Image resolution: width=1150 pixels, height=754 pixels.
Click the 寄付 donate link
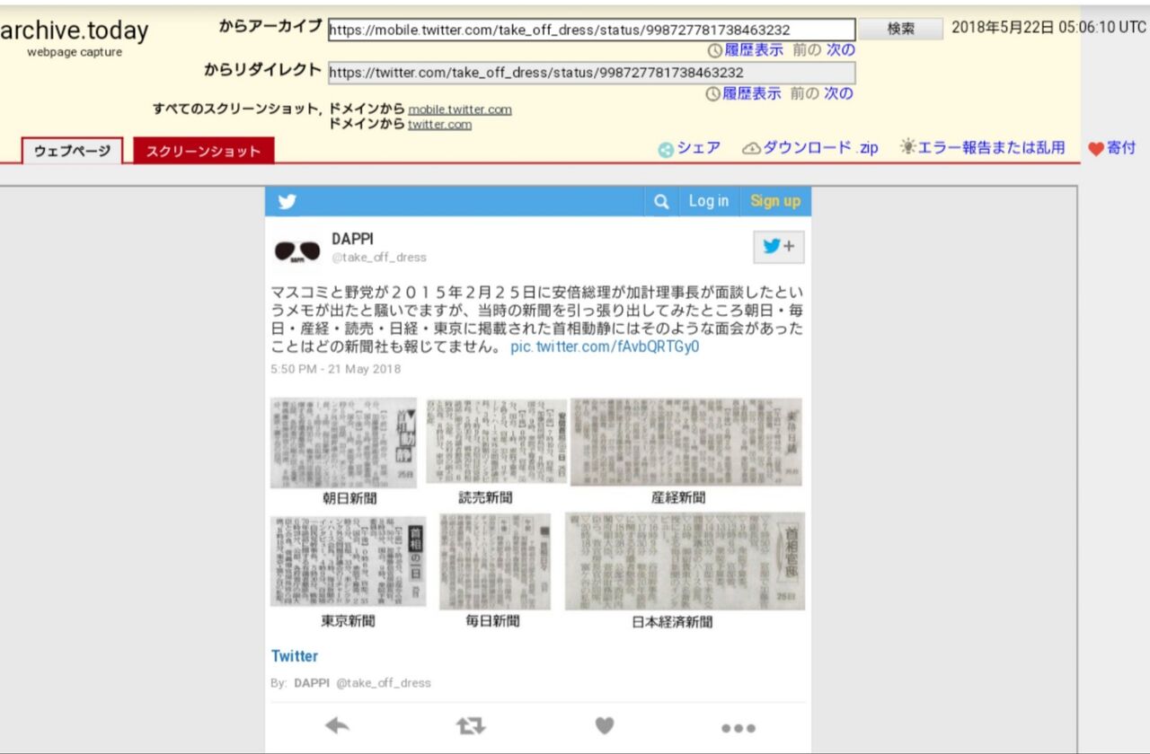pos(1120,148)
